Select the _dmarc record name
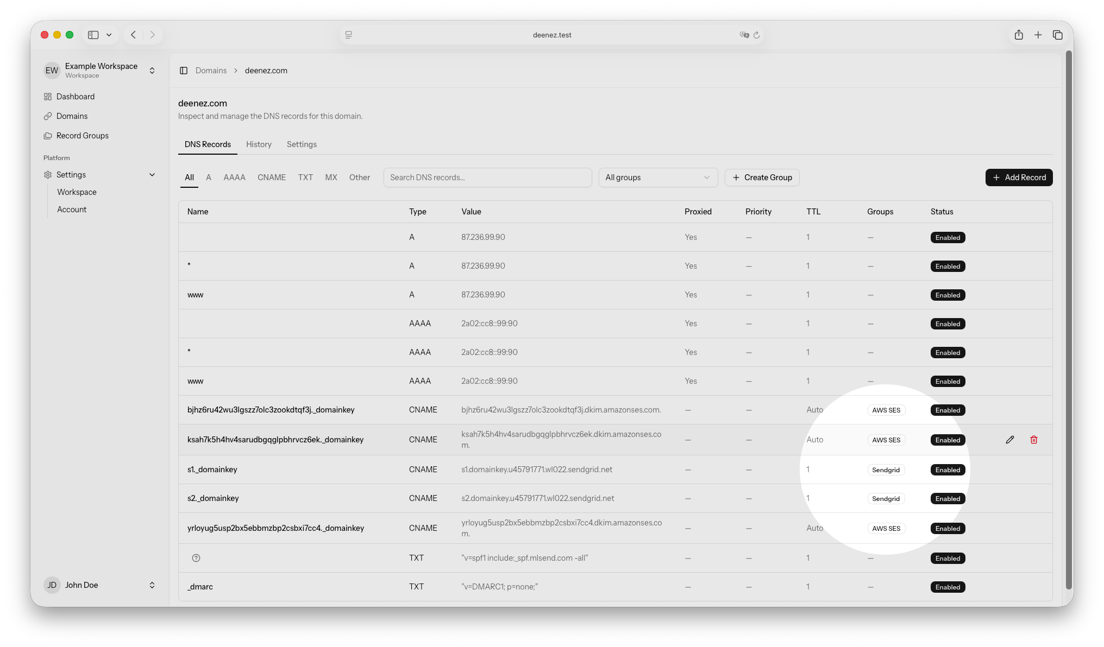Image resolution: width=1104 pixels, height=647 pixels. point(200,587)
